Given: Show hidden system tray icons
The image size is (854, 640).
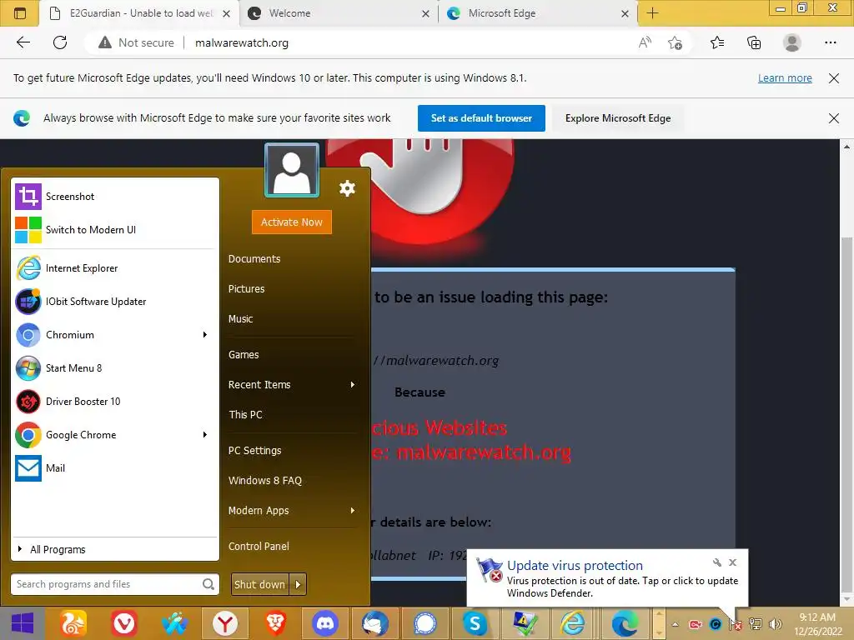Looking at the screenshot, I should click(x=676, y=624).
